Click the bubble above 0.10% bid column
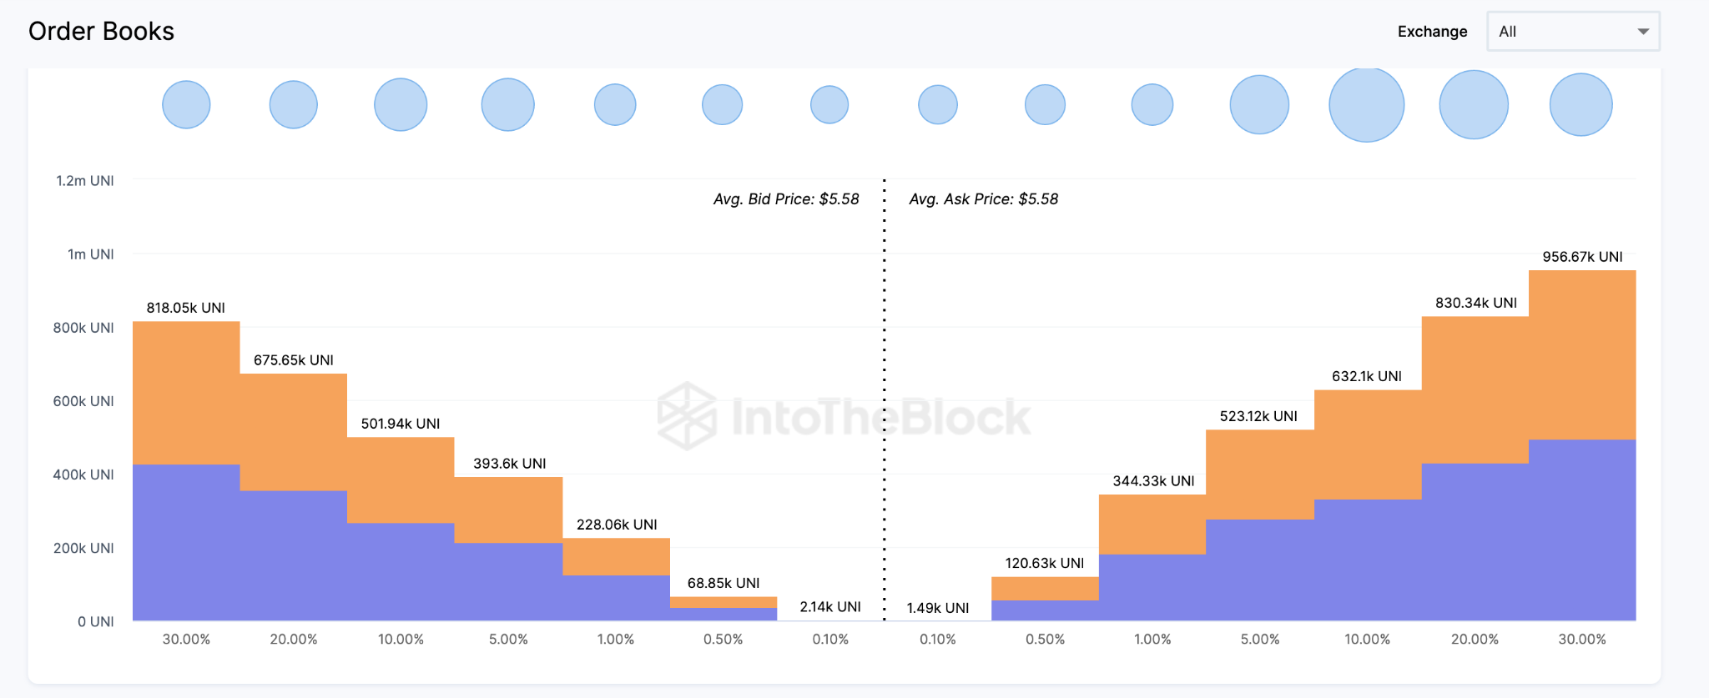 coord(829,104)
